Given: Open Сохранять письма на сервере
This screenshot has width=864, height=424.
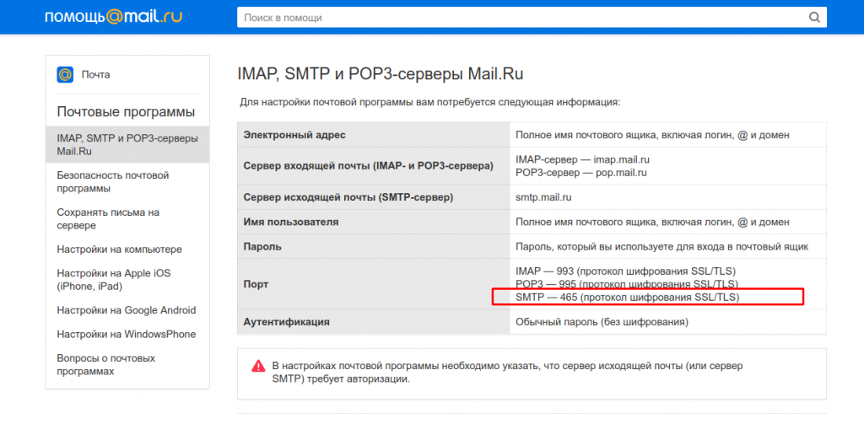Looking at the screenshot, I should click(108, 218).
